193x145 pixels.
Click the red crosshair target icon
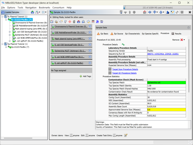click(x=70, y=21)
